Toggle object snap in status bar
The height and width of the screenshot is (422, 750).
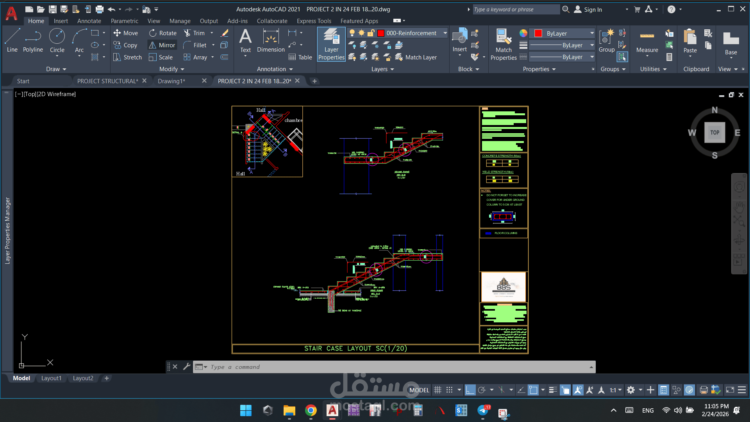coord(533,390)
